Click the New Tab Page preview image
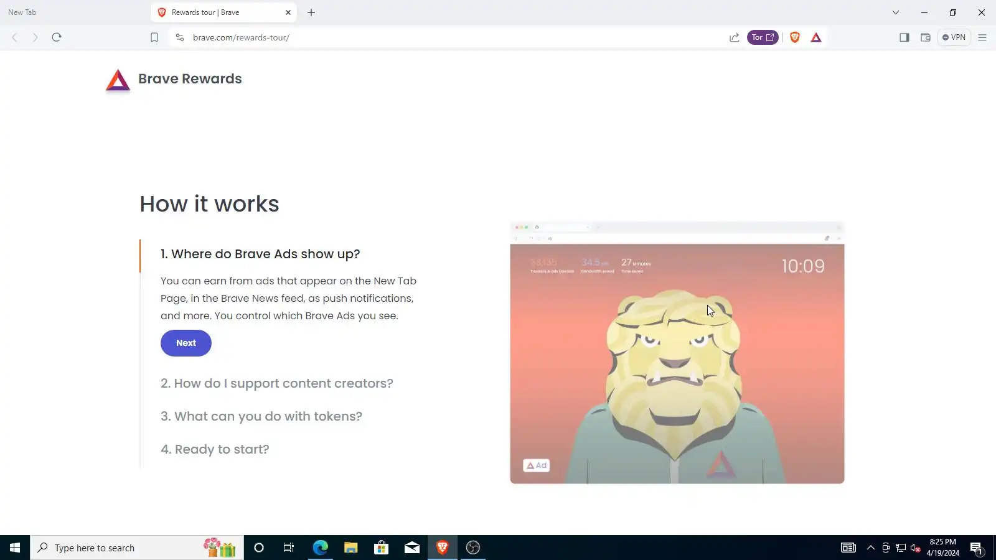 677,353
